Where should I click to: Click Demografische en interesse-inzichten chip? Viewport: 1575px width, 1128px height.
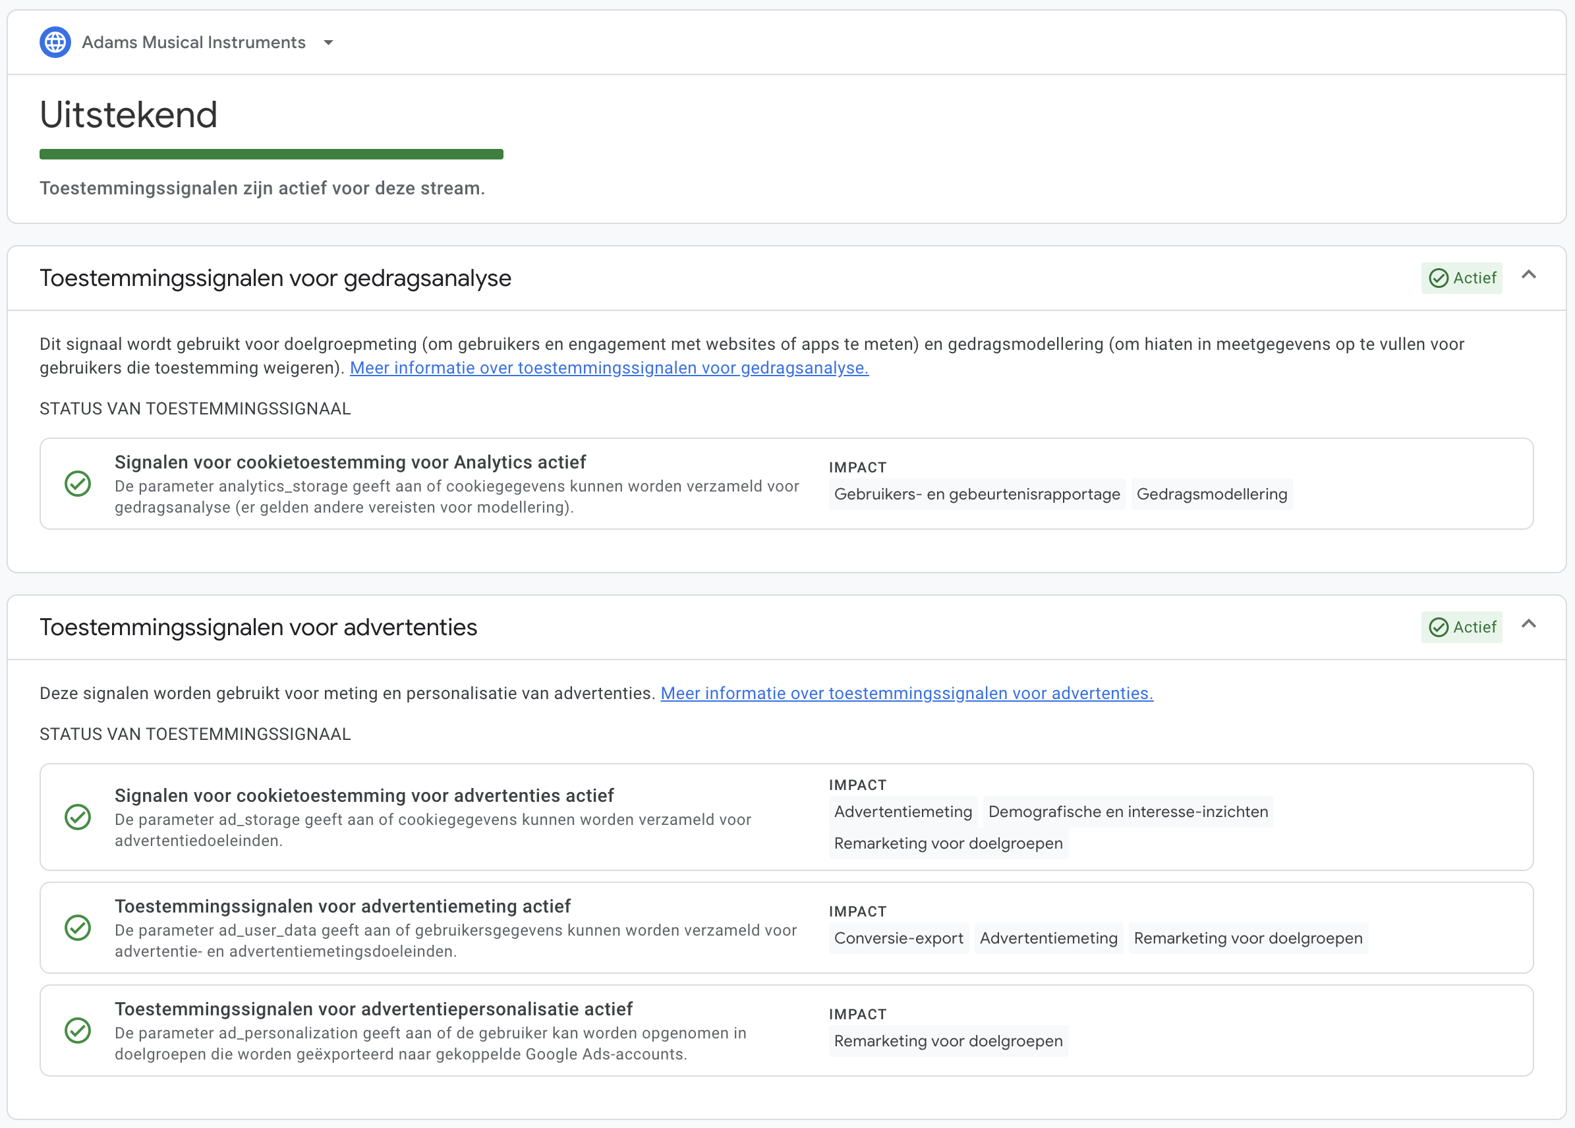tap(1127, 812)
